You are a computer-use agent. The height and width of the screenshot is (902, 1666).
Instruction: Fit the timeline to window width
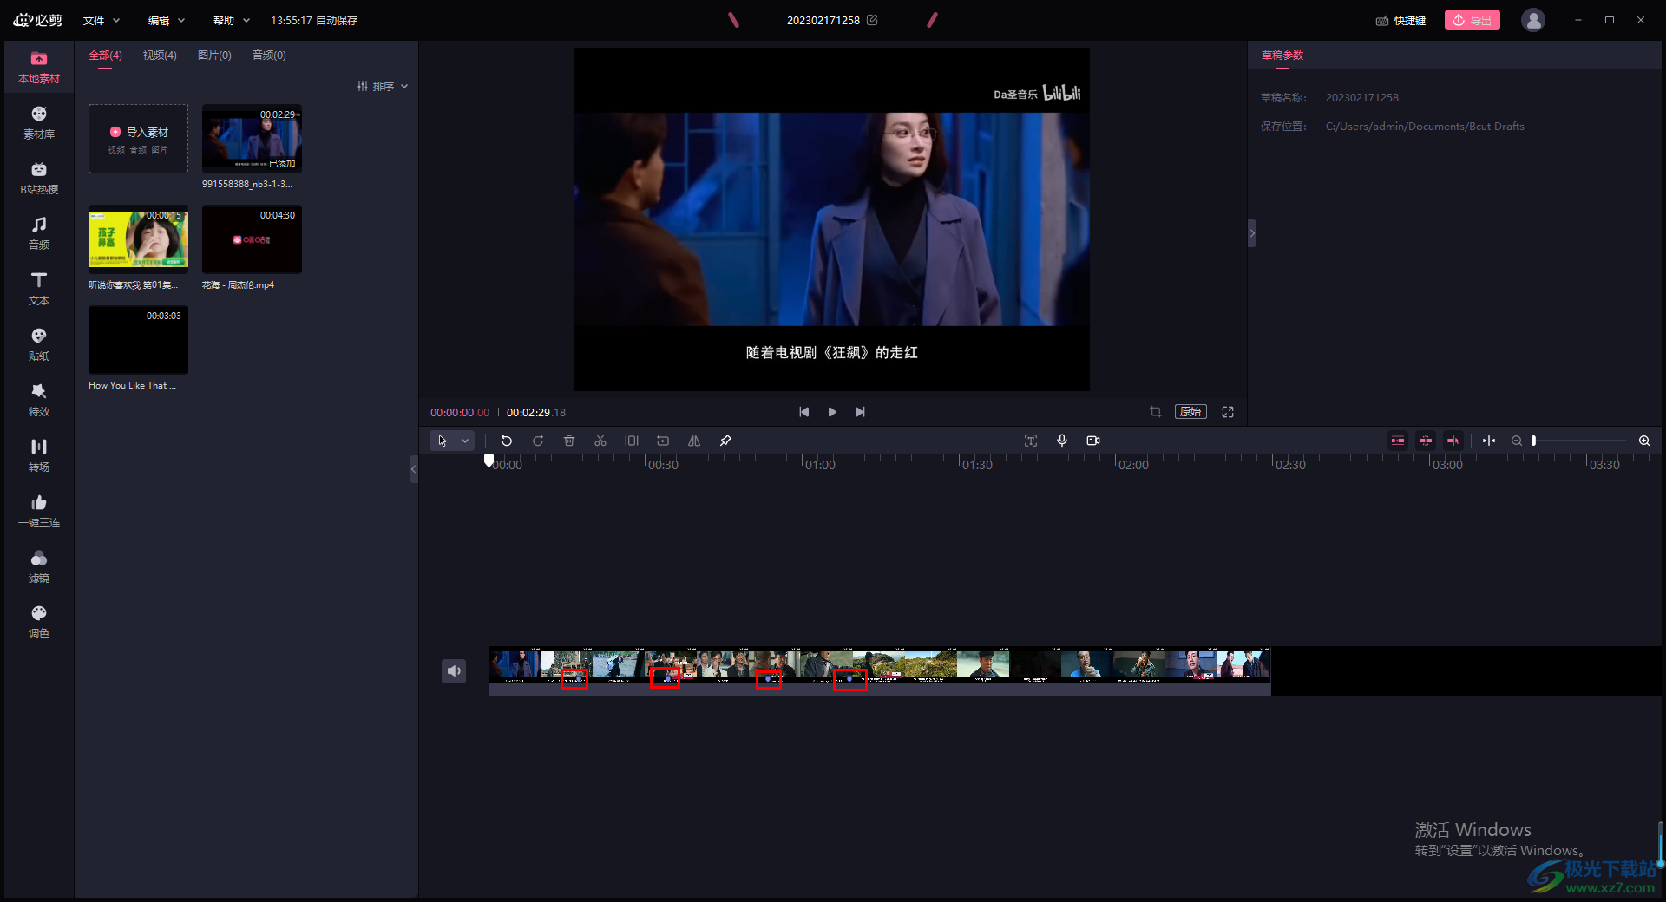pyautogui.click(x=1489, y=441)
